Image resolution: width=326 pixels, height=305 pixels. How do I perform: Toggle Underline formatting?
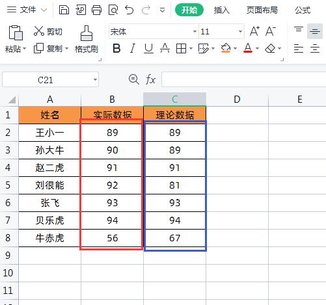(x=148, y=48)
